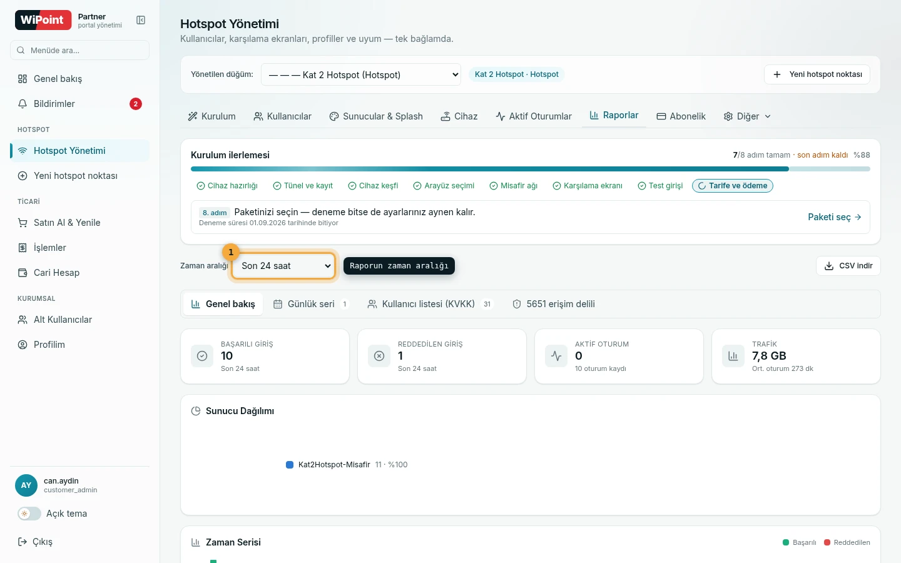Image resolution: width=901 pixels, height=563 pixels.
Task: Collapse the sidebar panel icon
Action: click(141, 21)
